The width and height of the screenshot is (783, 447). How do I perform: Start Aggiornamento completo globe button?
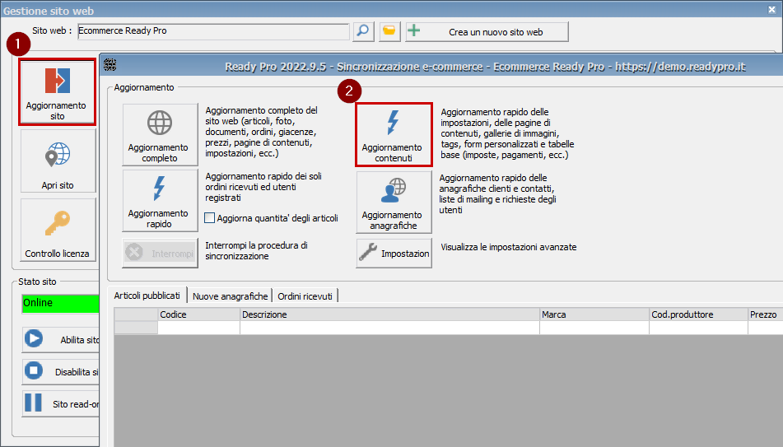pyautogui.click(x=160, y=135)
